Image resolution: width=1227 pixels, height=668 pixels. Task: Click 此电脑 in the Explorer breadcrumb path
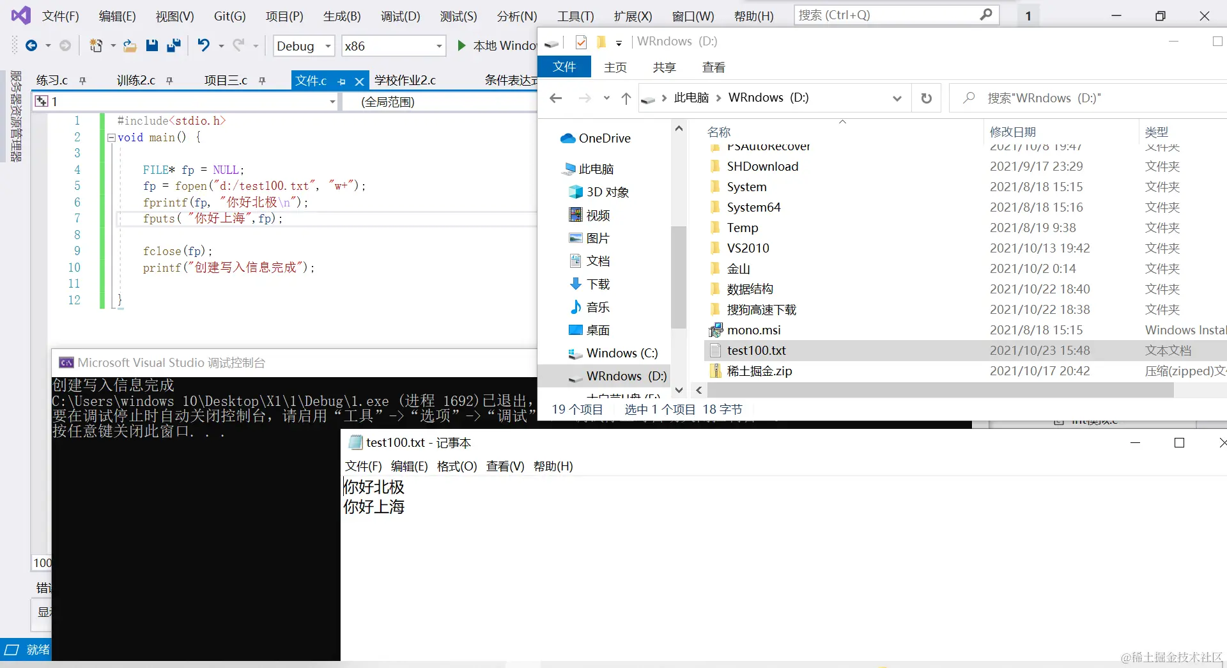click(x=691, y=97)
